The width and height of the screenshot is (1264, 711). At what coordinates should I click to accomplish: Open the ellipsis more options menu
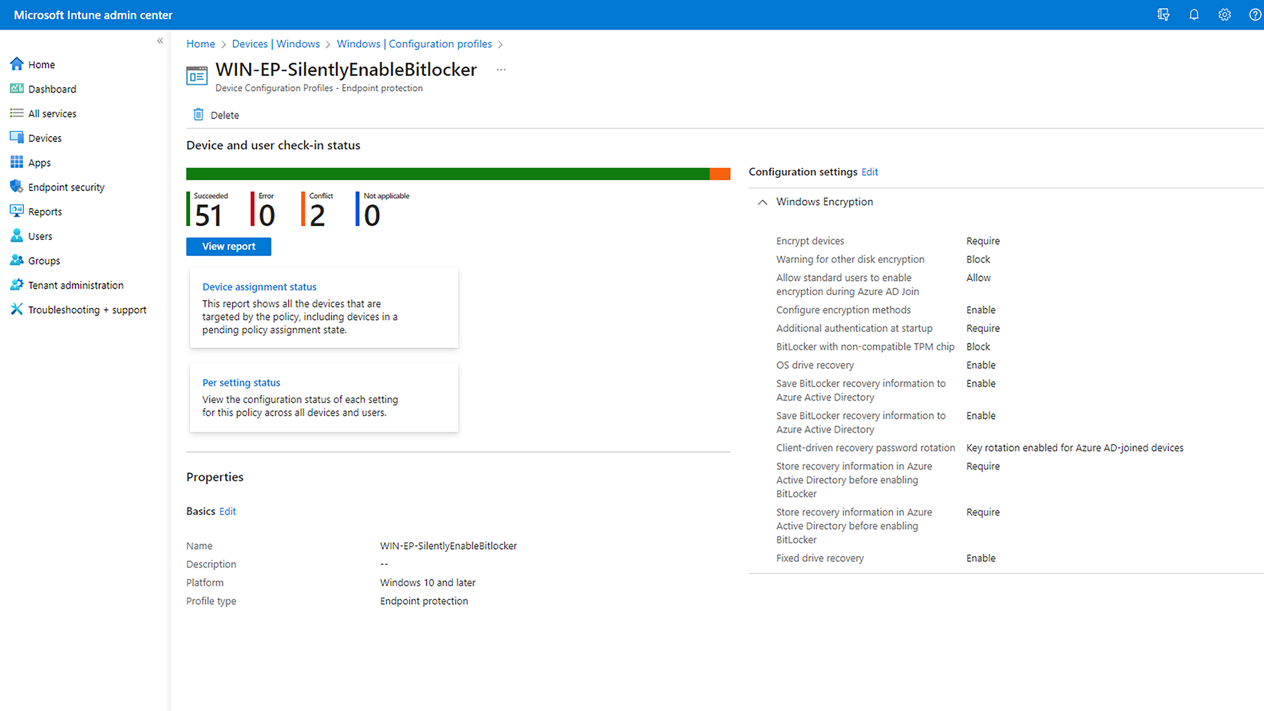pyautogui.click(x=501, y=70)
